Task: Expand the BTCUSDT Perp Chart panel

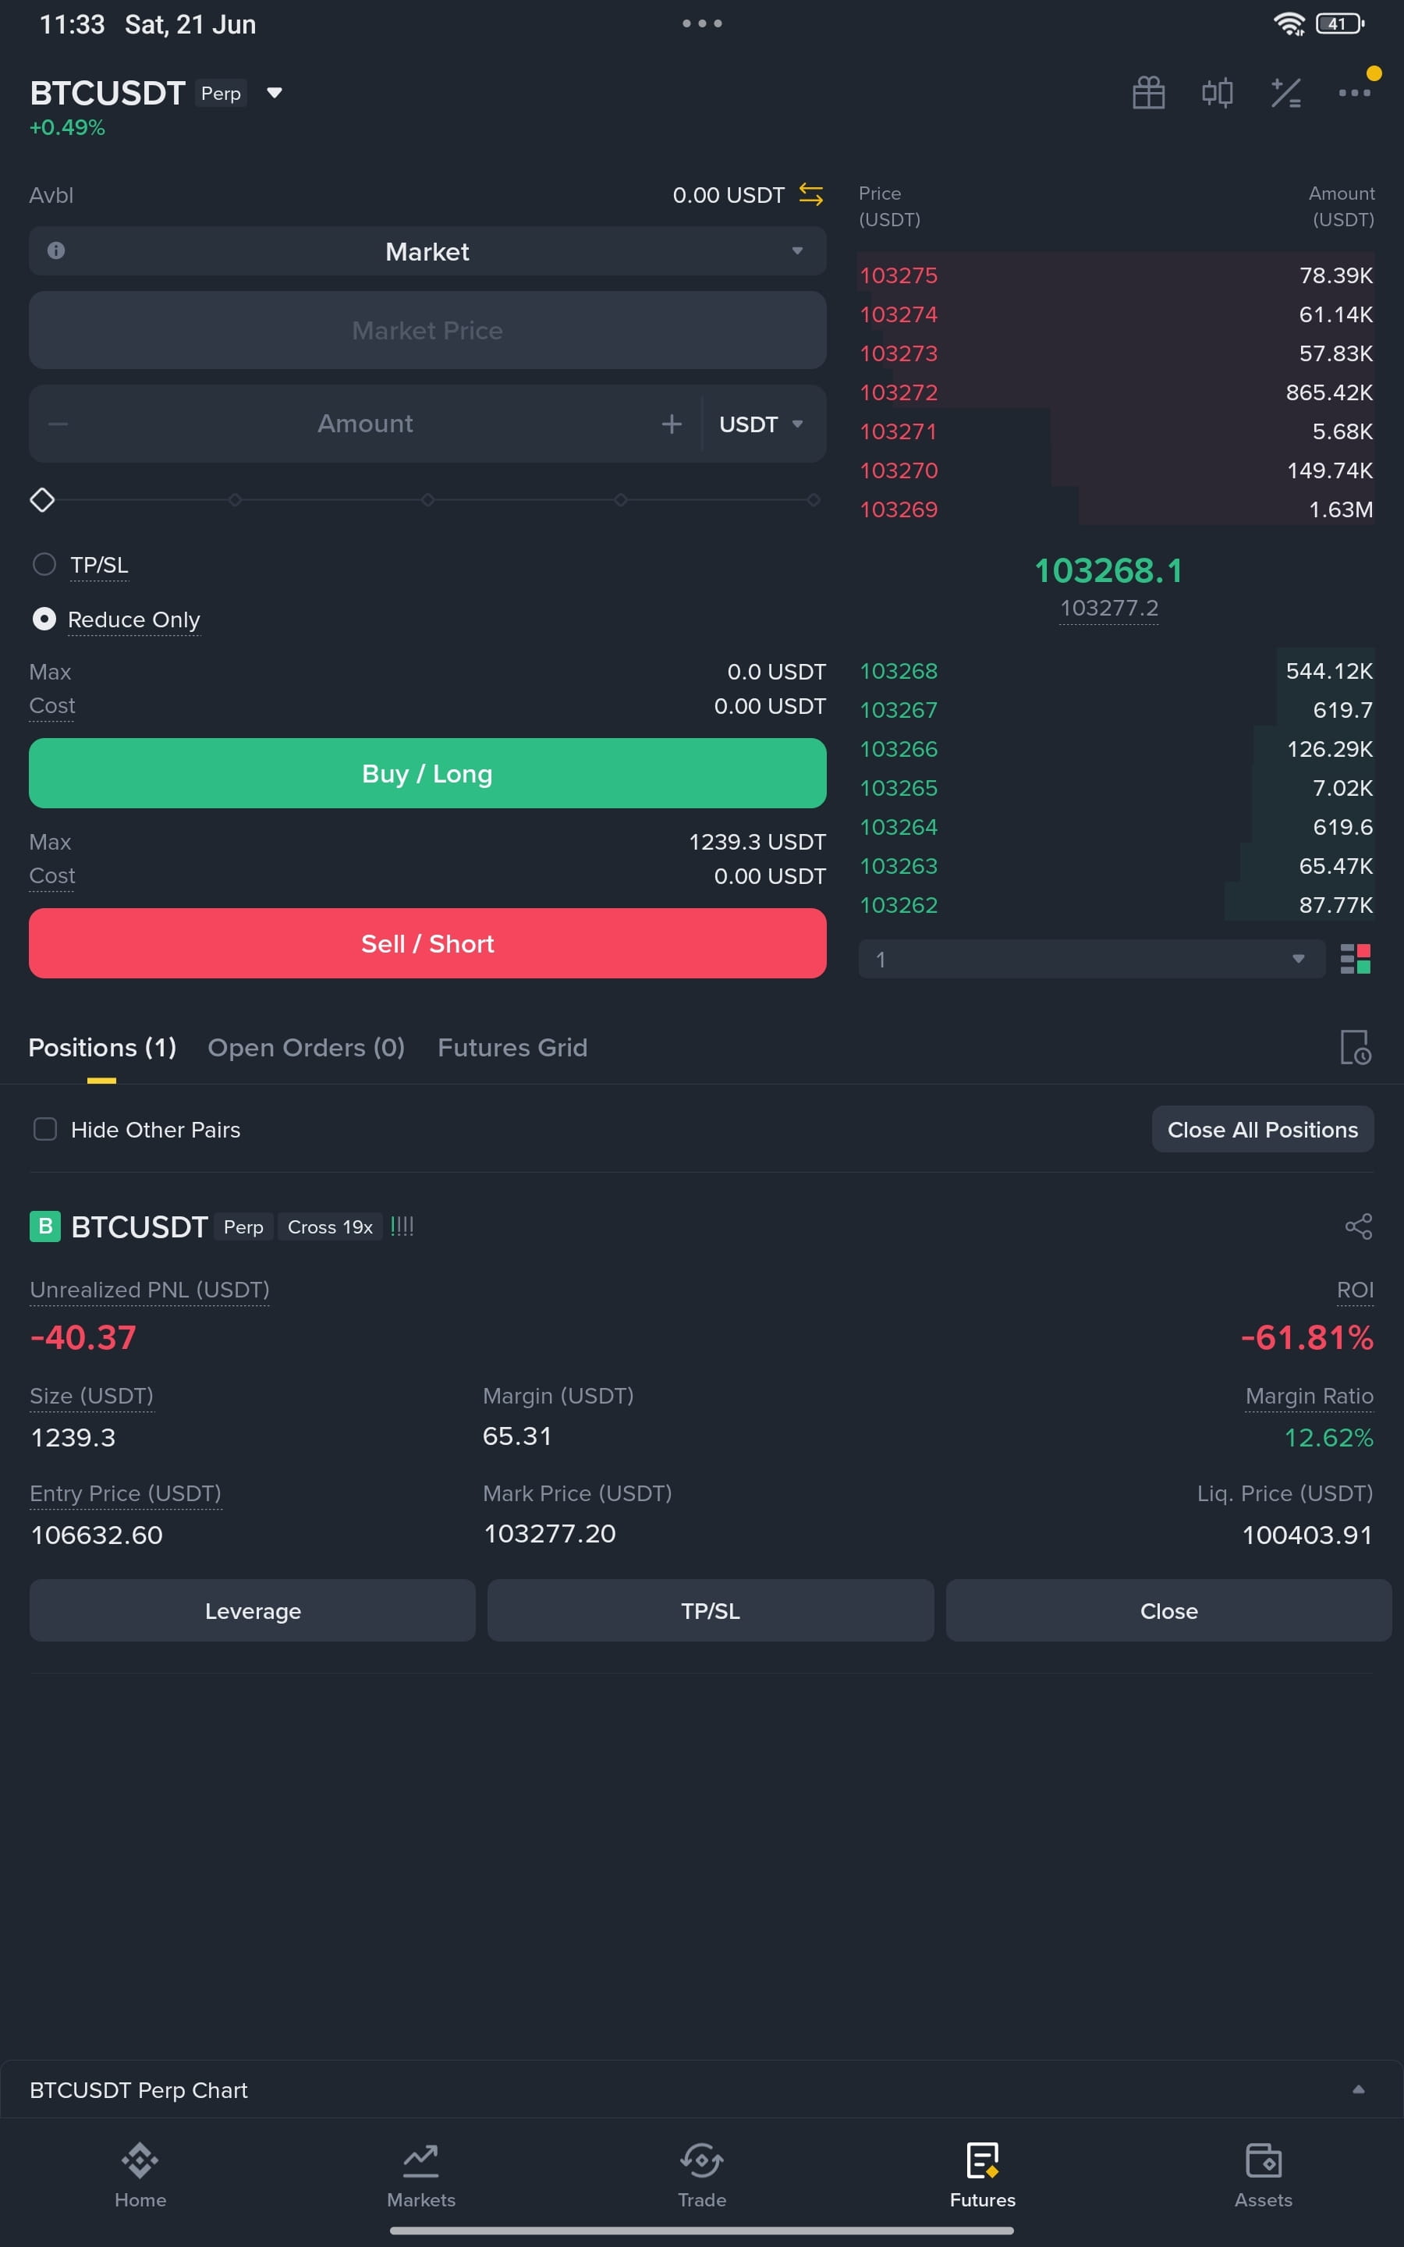Action: [1359, 2090]
